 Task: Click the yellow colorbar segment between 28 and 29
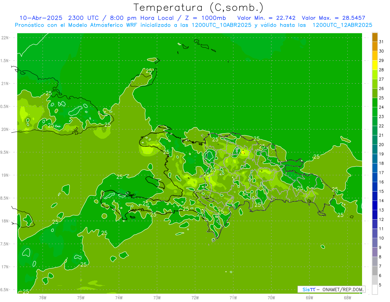point(375,65)
